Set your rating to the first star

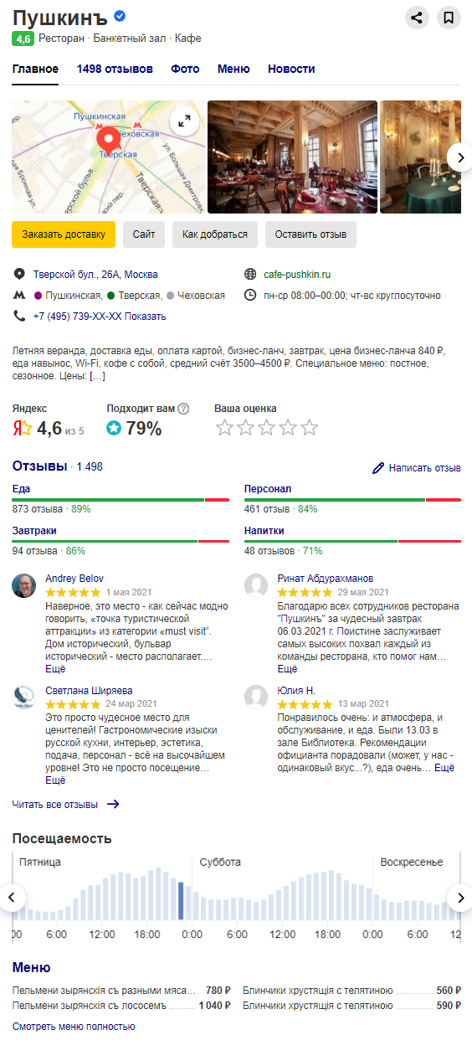[x=224, y=428]
